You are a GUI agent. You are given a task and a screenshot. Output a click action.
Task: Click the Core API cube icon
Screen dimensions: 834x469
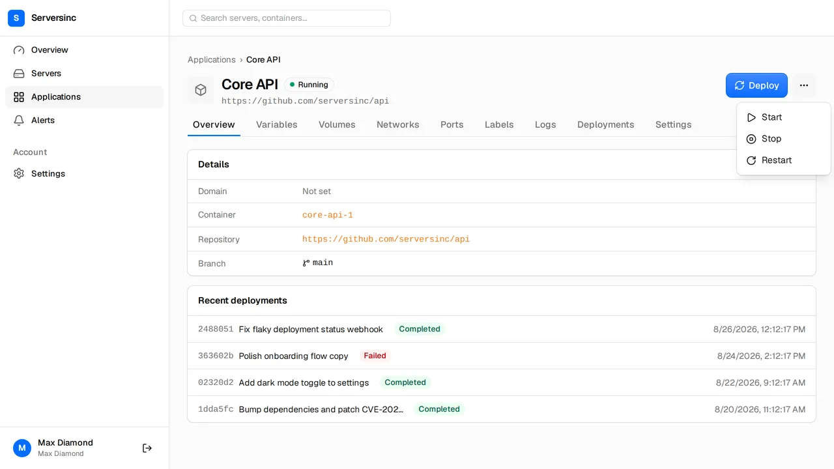pos(201,90)
